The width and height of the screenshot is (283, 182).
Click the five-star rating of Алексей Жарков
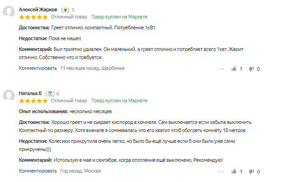[33, 17]
